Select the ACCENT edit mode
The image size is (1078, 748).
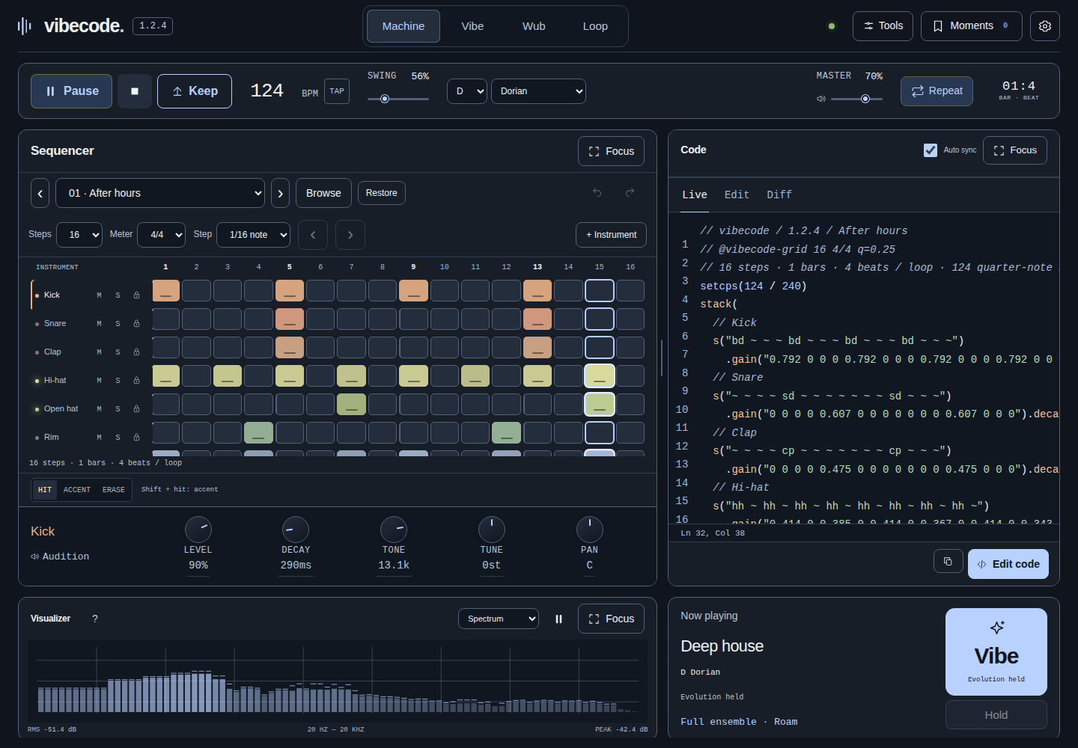tap(77, 490)
